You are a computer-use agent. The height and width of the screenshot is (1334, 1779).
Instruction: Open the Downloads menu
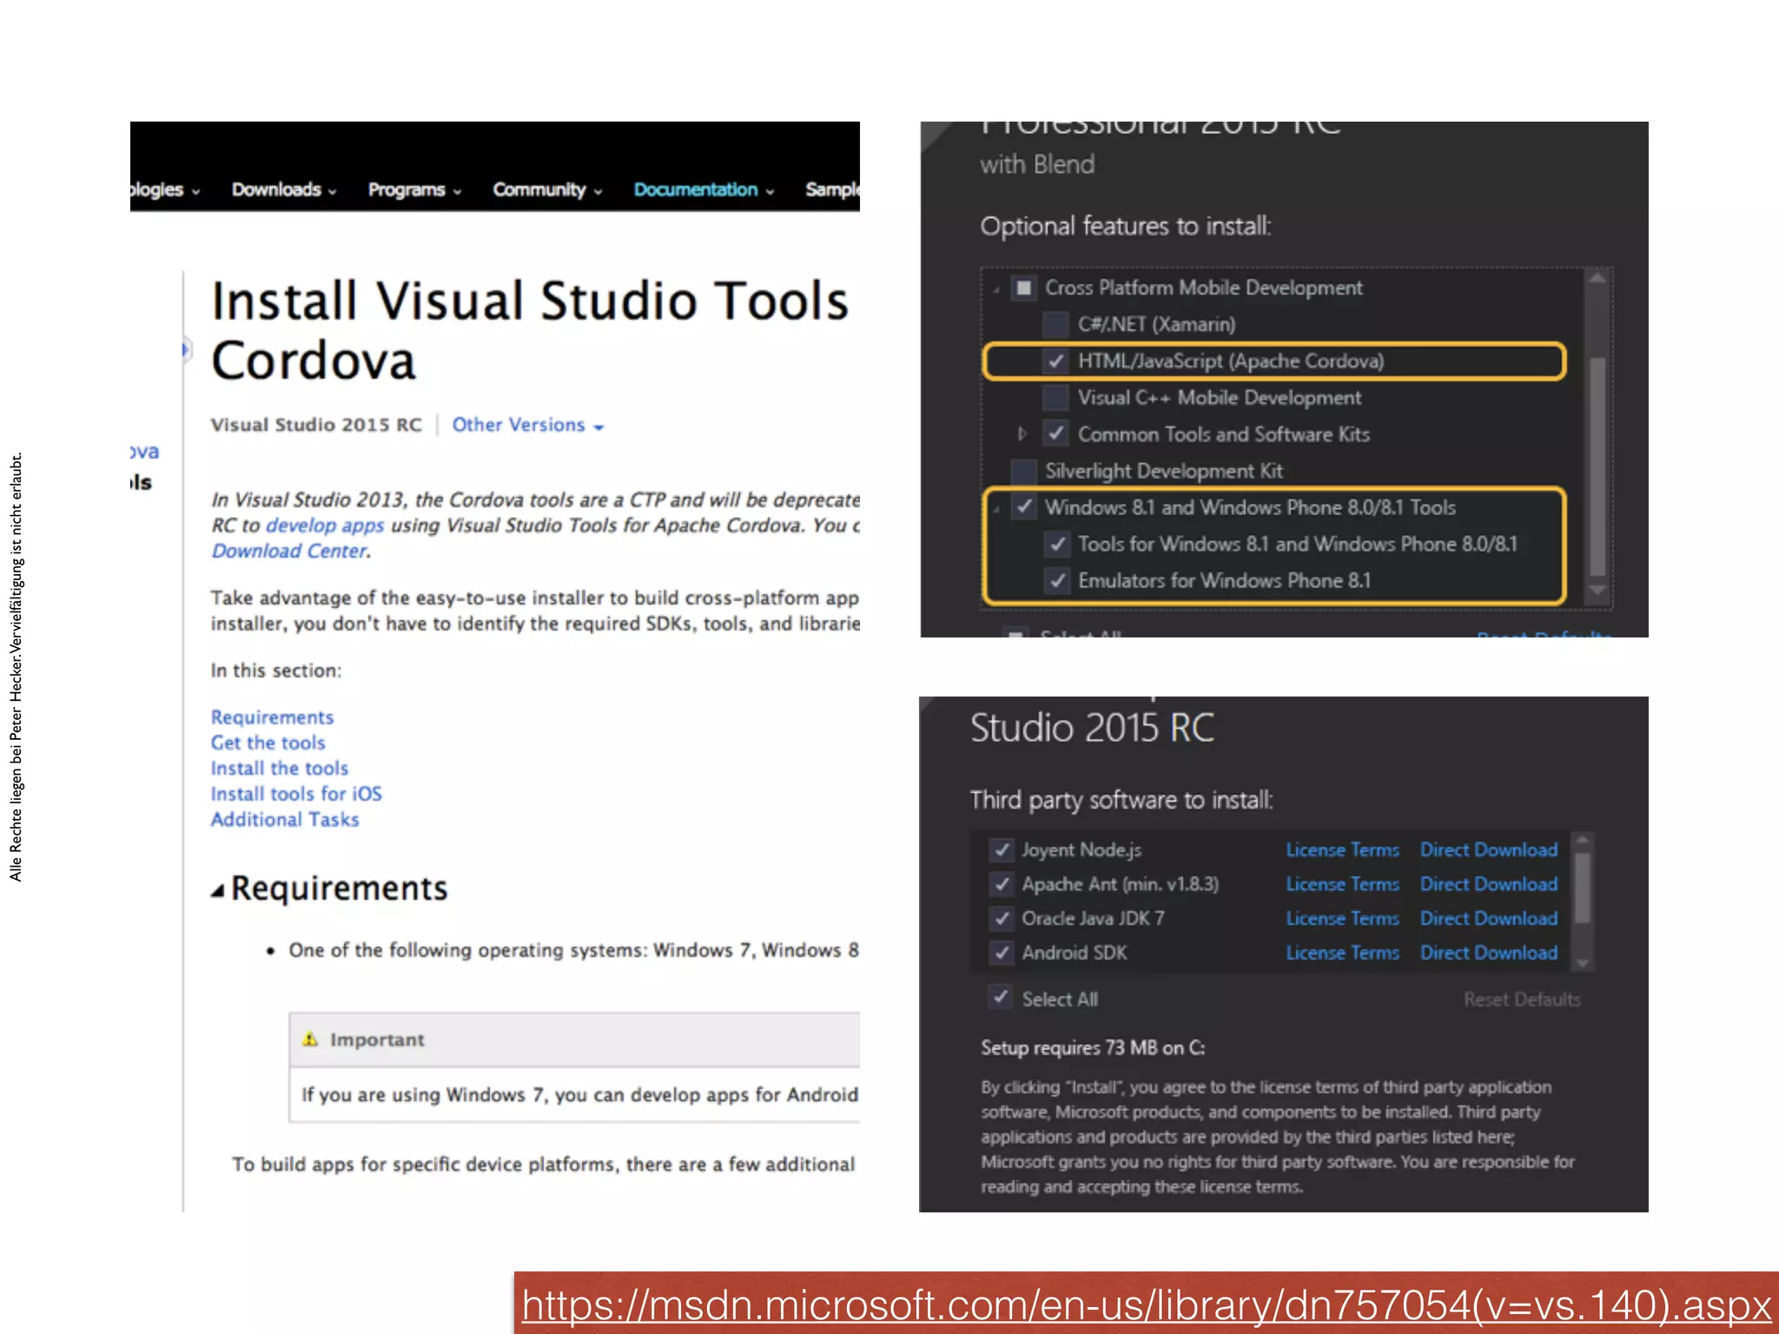click(x=284, y=189)
